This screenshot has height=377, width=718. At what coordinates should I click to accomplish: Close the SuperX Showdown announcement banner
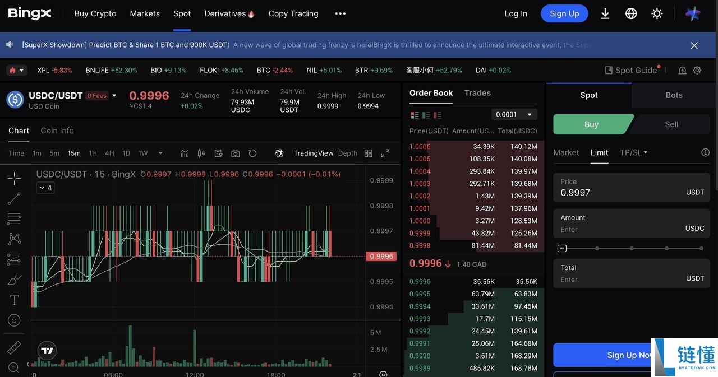[694, 45]
